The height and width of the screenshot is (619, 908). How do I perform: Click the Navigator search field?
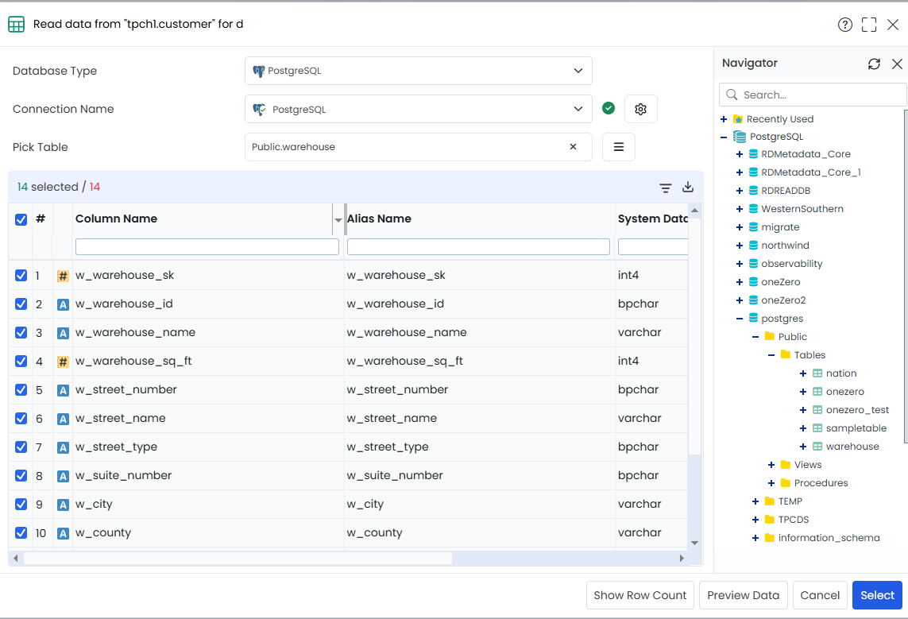pyautogui.click(x=813, y=95)
